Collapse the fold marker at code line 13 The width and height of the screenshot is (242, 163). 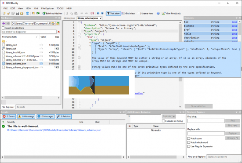[79, 58]
